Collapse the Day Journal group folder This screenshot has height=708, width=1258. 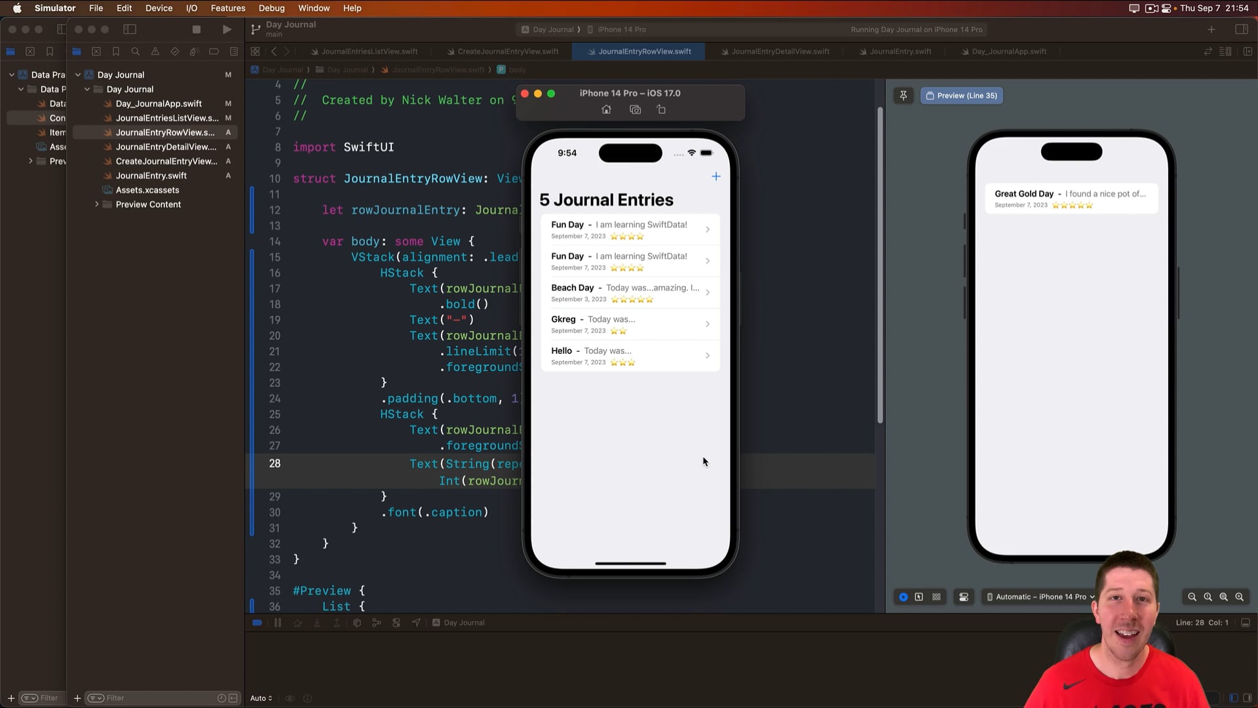tap(87, 89)
